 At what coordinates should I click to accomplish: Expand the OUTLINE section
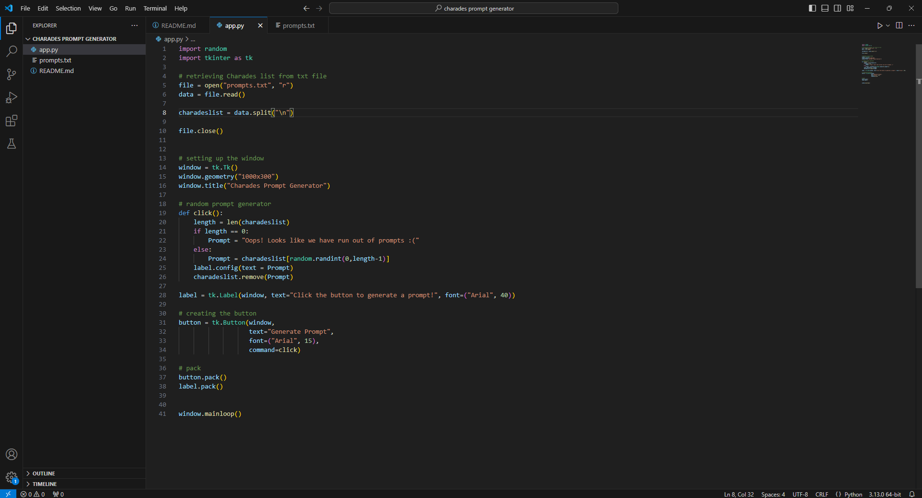coord(85,474)
